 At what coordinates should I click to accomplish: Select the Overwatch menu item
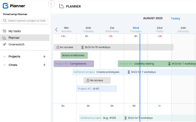point(16,45)
